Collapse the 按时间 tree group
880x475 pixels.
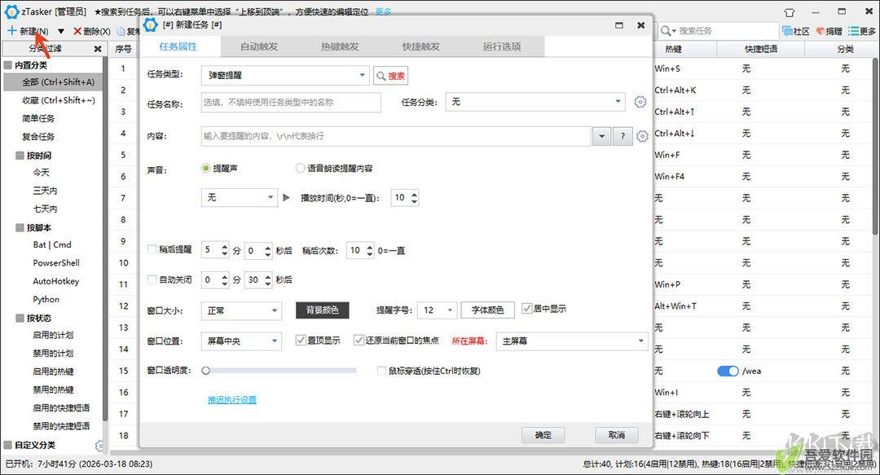20,156
